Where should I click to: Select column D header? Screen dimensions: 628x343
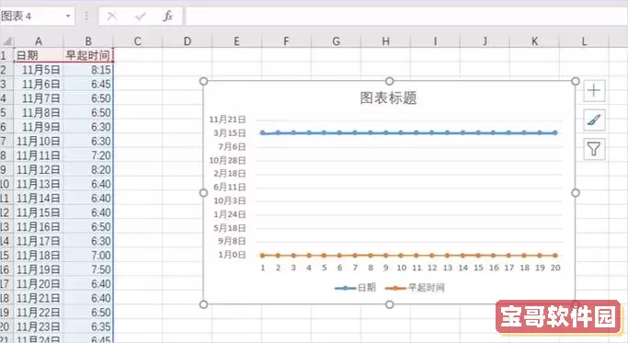187,41
